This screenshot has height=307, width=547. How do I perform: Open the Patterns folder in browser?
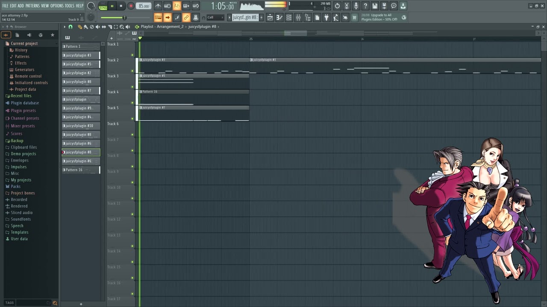(x=22, y=57)
